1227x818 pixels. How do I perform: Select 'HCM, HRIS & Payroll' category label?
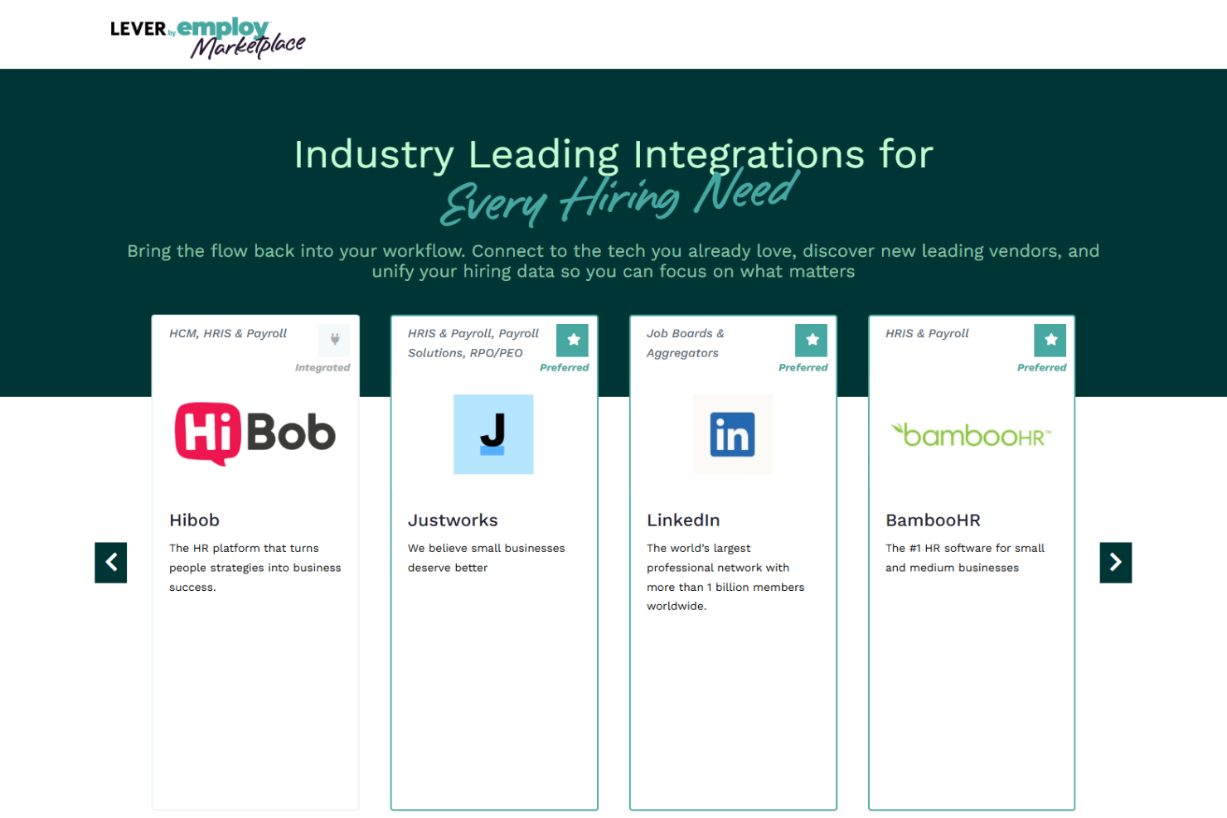tap(228, 333)
